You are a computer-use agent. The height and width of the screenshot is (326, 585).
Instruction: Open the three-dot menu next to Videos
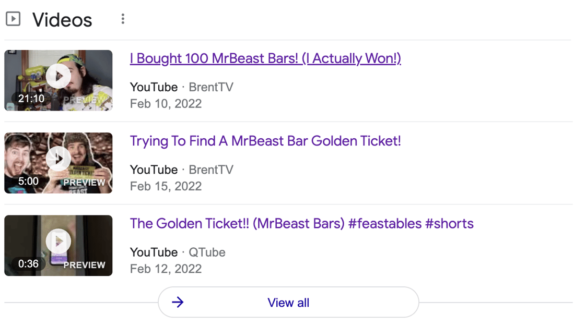tap(123, 19)
